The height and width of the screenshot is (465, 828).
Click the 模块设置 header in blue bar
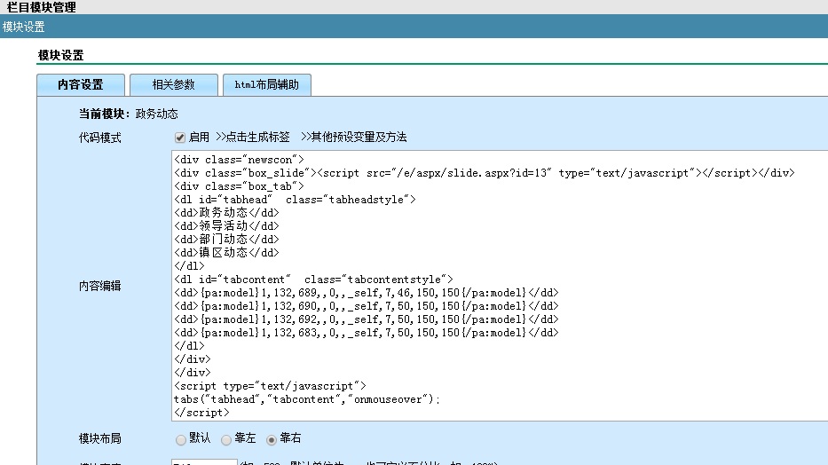(24, 27)
